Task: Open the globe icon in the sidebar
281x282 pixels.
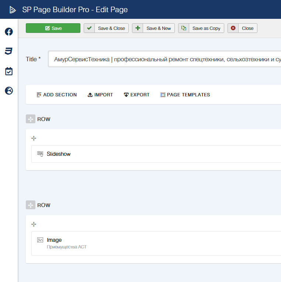Action: click(x=9, y=91)
